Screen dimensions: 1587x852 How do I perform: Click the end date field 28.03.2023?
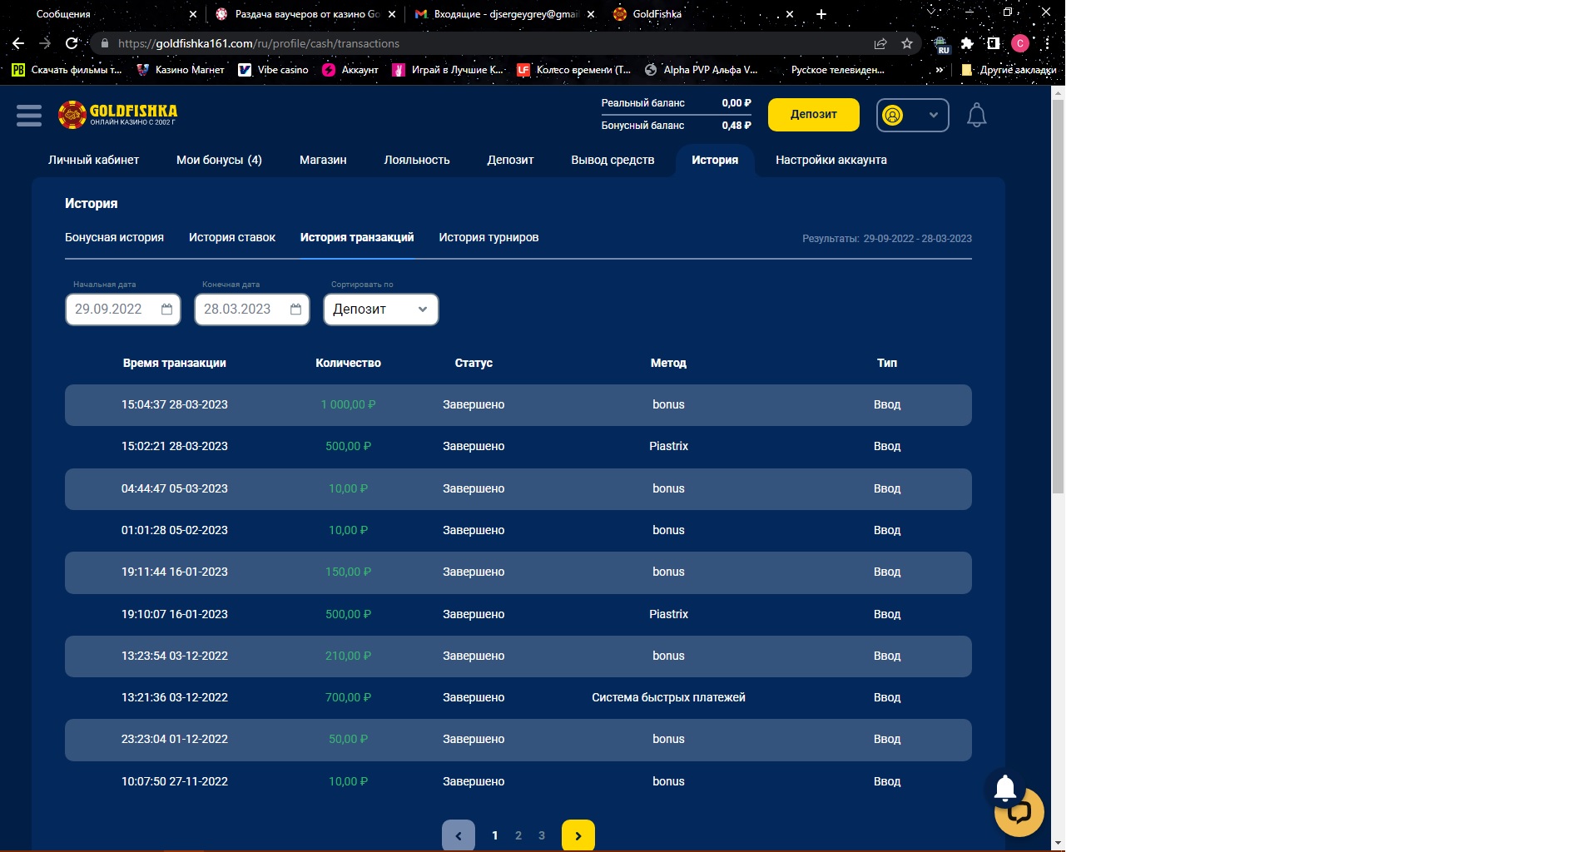[x=251, y=310]
